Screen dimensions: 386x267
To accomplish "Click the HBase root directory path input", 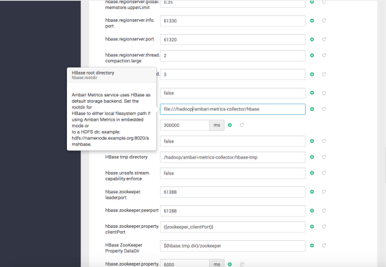I will 232,109.
